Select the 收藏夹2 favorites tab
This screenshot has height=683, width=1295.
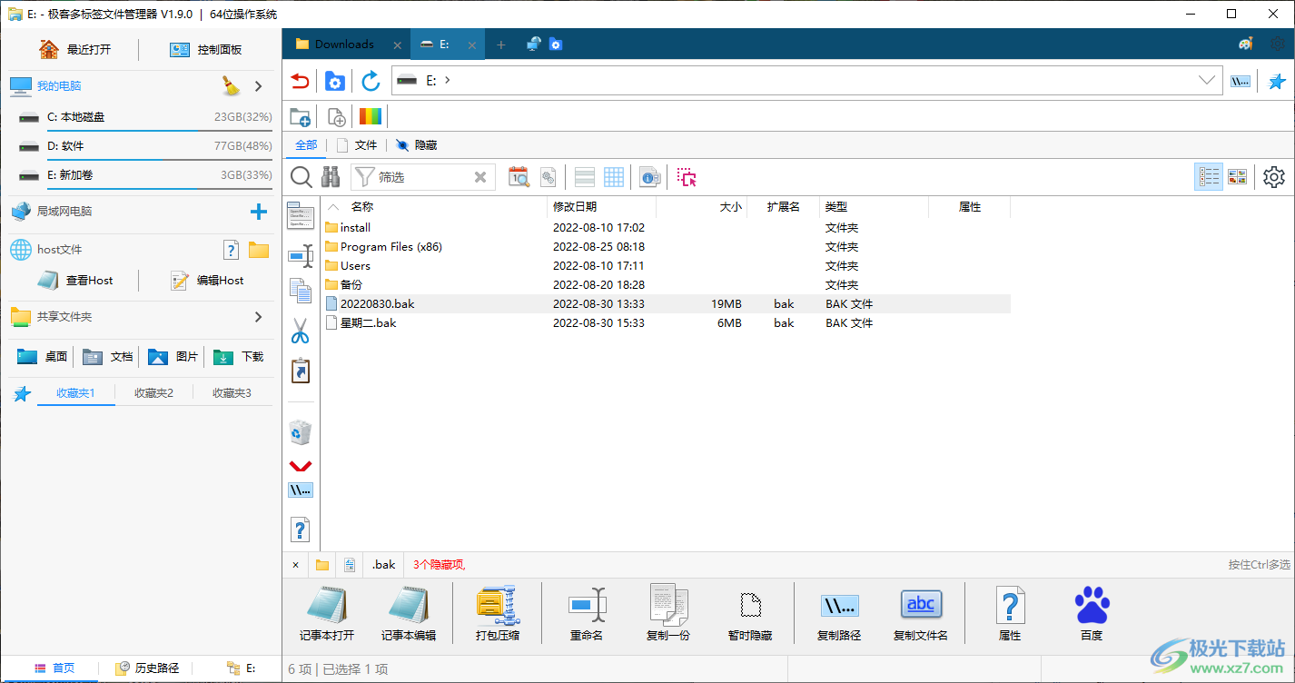click(153, 392)
